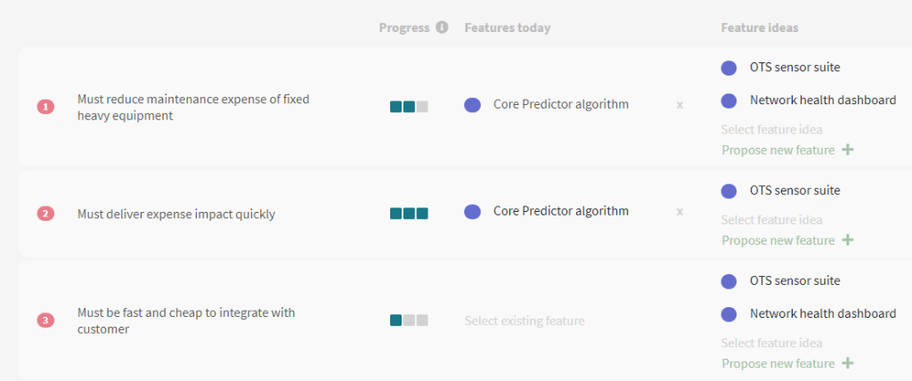This screenshot has width=912, height=381.
Task: Click the plus icon in requirement 3 row
Action: (848, 363)
